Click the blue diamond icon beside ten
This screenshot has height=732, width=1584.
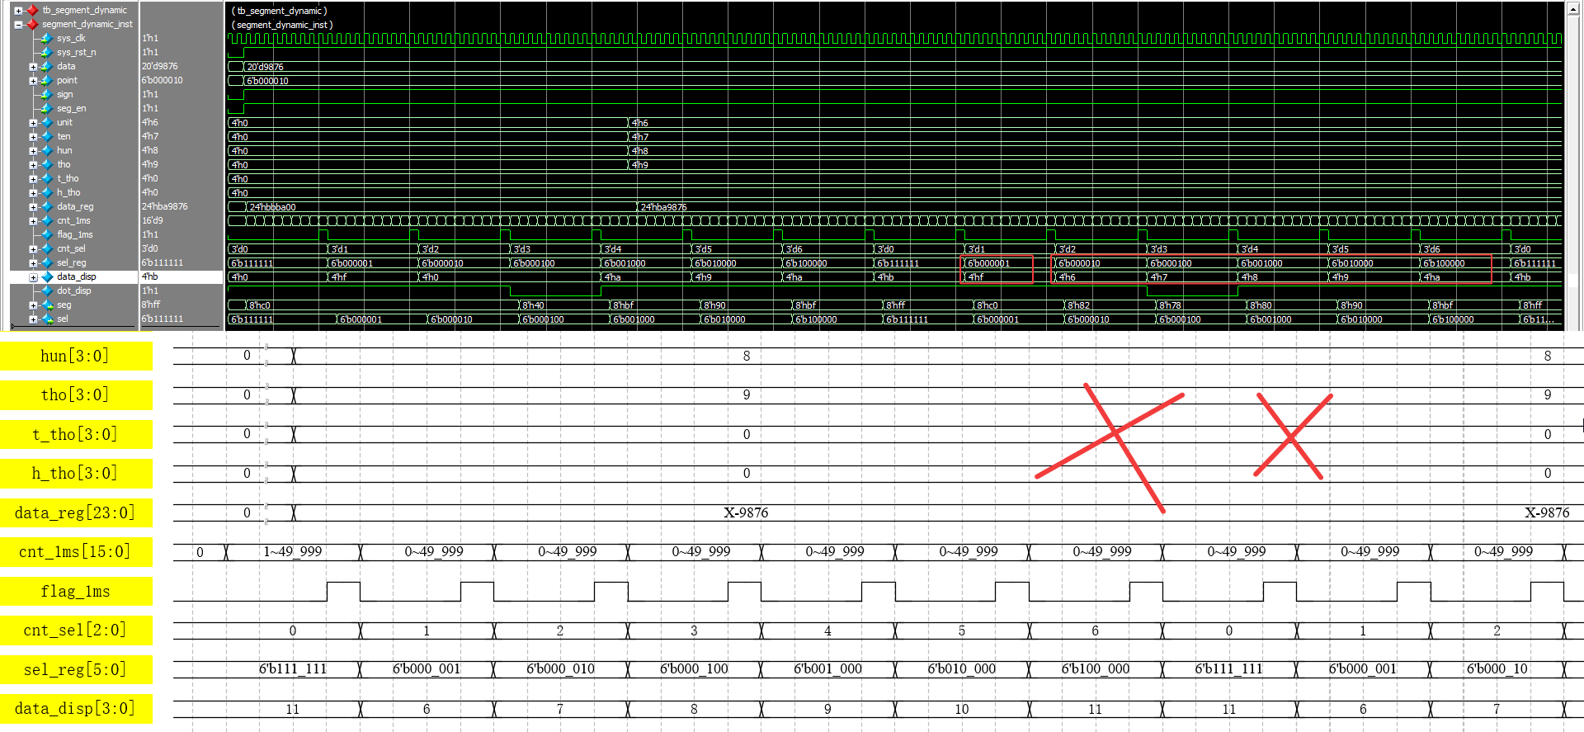[x=47, y=136]
